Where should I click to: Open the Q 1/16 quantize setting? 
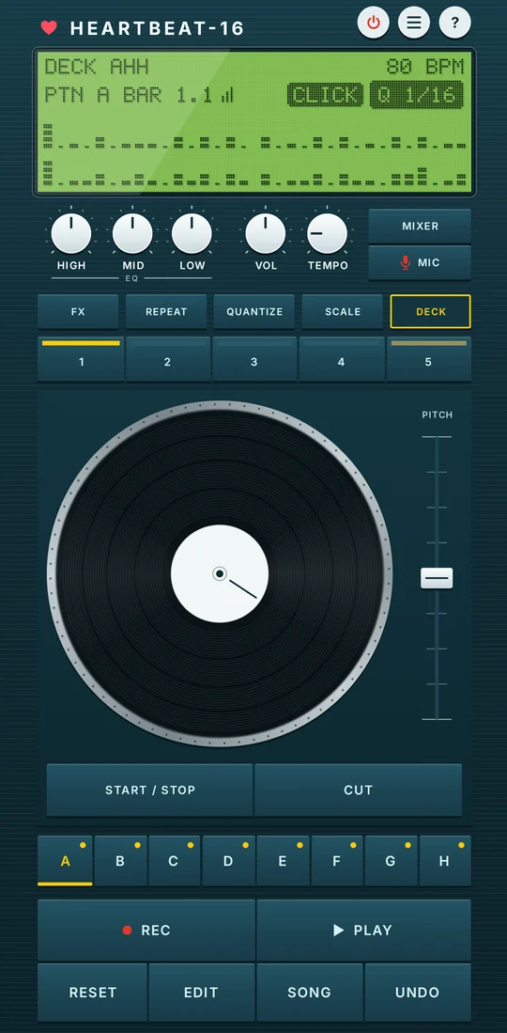pos(416,96)
